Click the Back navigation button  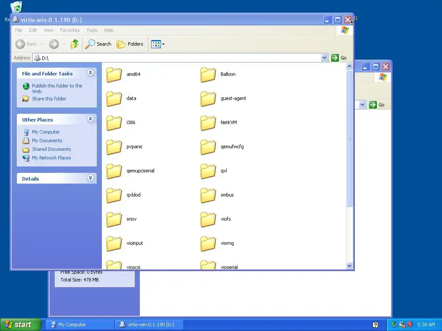pyautogui.click(x=26, y=44)
